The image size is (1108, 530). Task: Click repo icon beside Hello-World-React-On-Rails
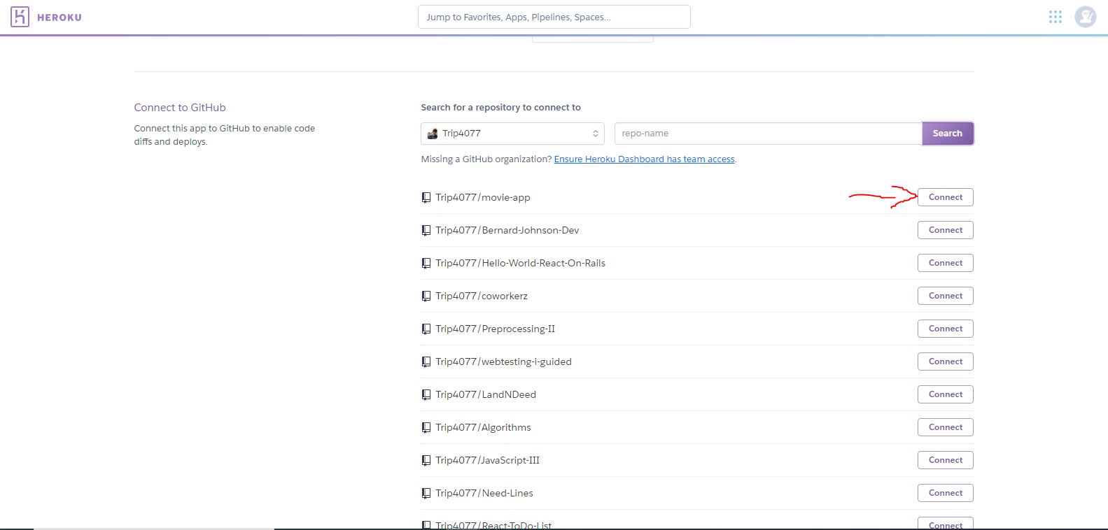(x=426, y=264)
